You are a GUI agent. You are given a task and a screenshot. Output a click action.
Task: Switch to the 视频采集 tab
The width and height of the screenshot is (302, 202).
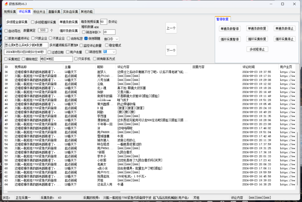(10, 12)
